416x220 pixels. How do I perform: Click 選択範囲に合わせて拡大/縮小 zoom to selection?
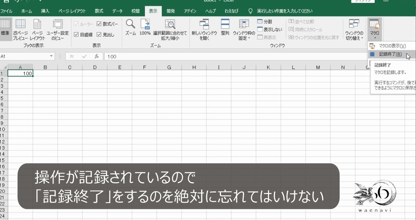click(170, 29)
